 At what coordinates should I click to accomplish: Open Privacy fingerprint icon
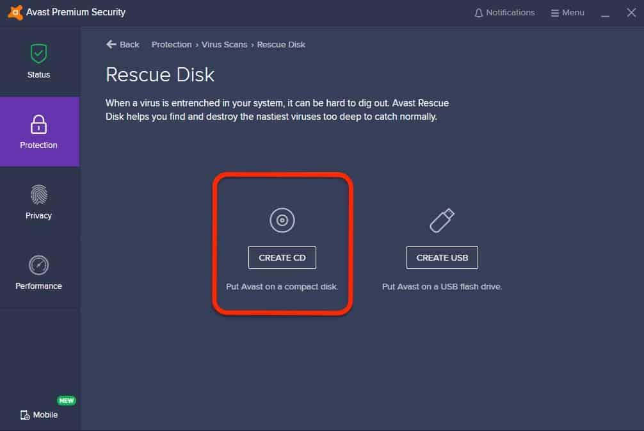tap(38, 195)
